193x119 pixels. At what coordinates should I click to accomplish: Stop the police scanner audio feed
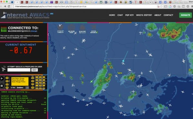pyautogui.click(x=2, y=85)
